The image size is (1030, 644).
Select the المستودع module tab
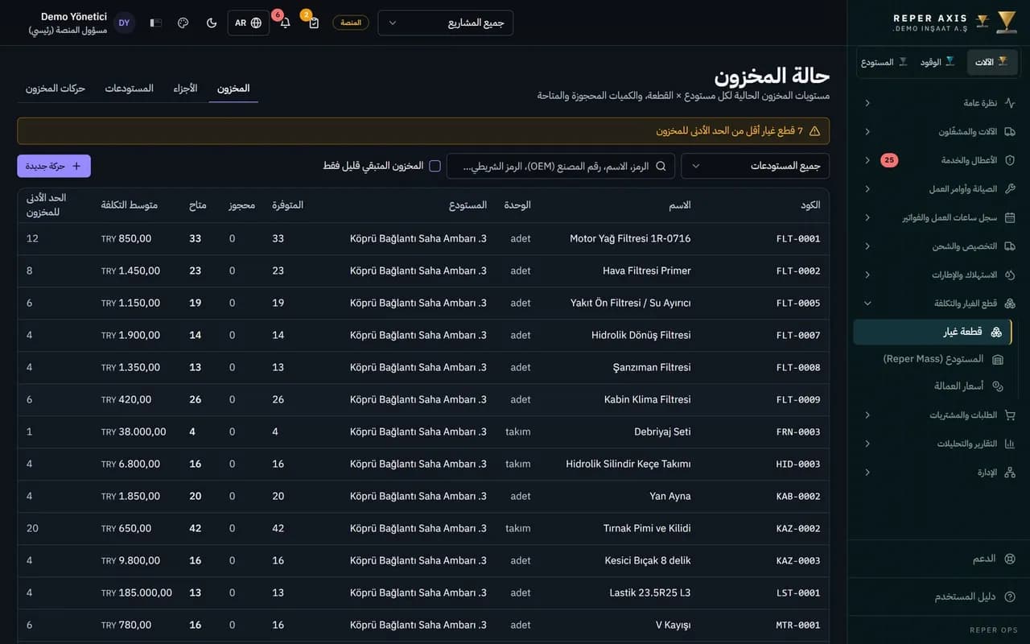[884, 62]
